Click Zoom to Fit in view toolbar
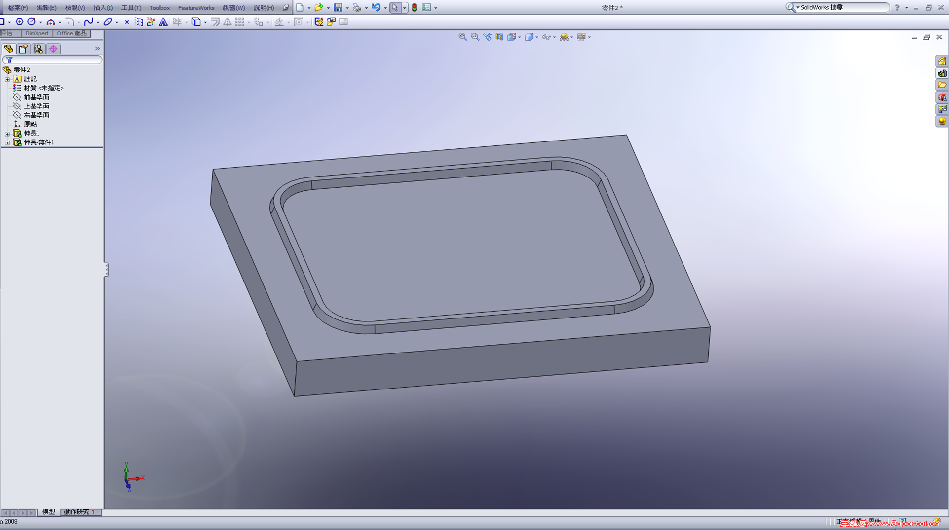The image size is (949, 530). pyautogui.click(x=463, y=37)
